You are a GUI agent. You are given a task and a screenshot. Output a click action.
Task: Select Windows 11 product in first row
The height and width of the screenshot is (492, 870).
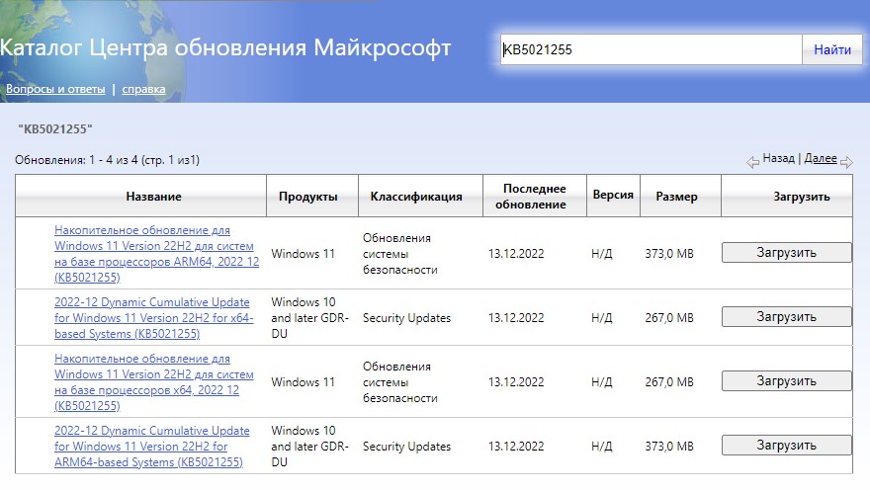coord(303,254)
